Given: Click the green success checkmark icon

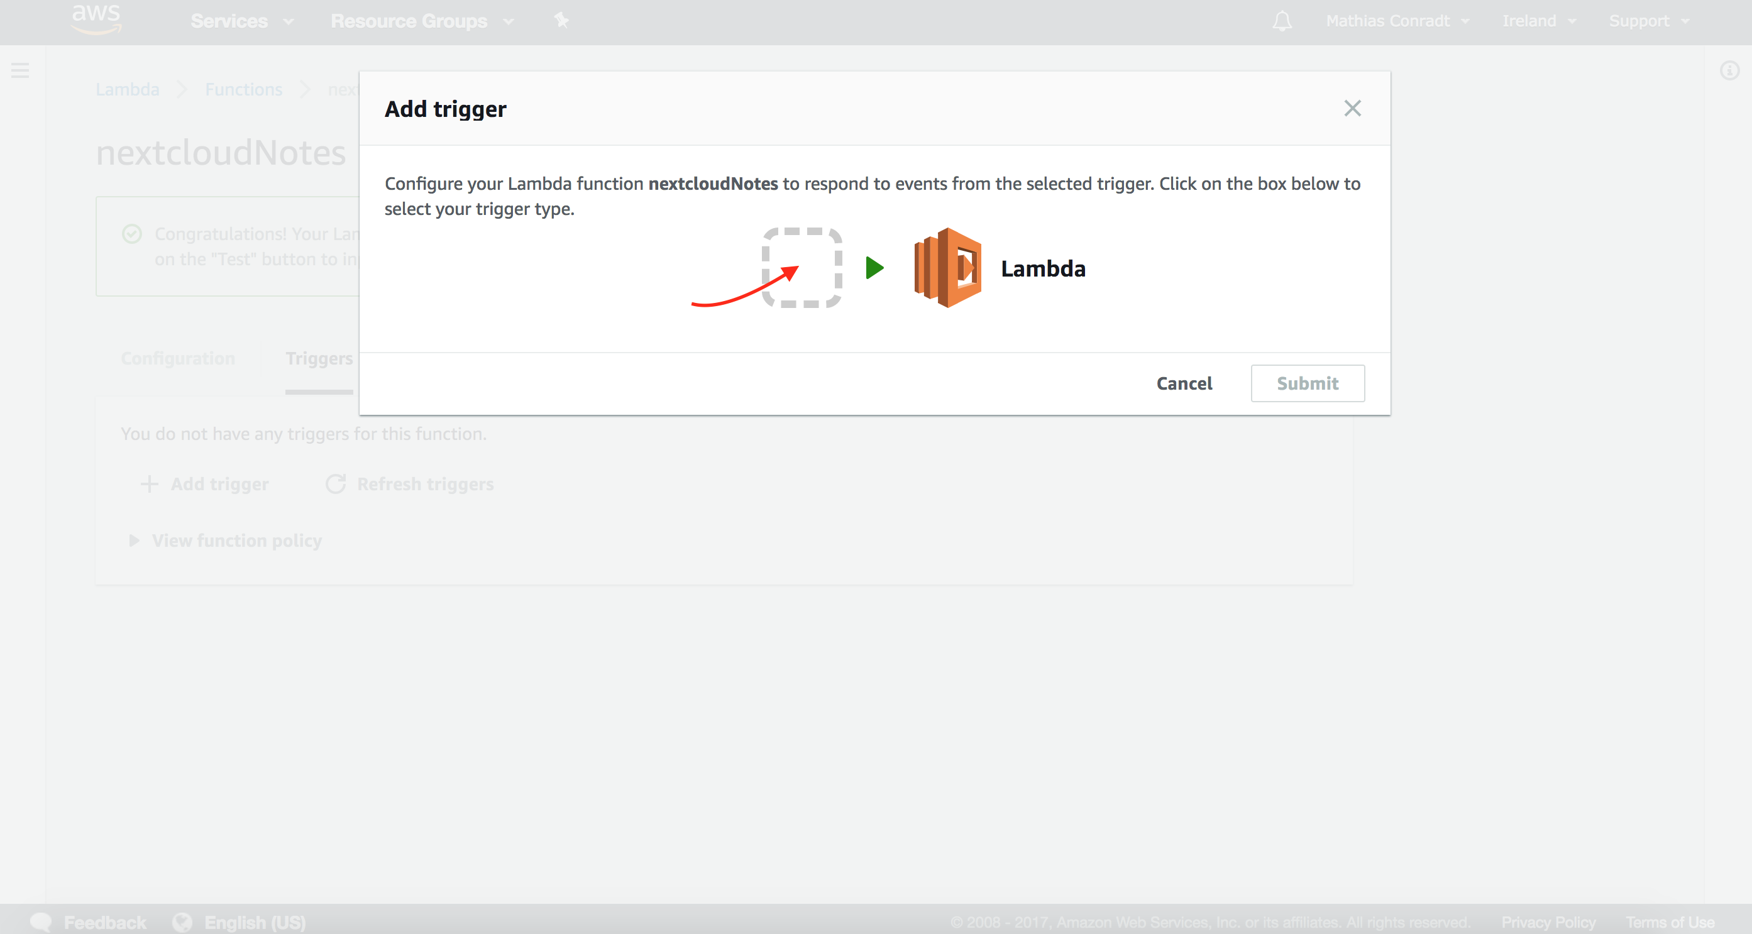Looking at the screenshot, I should click(132, 234).
